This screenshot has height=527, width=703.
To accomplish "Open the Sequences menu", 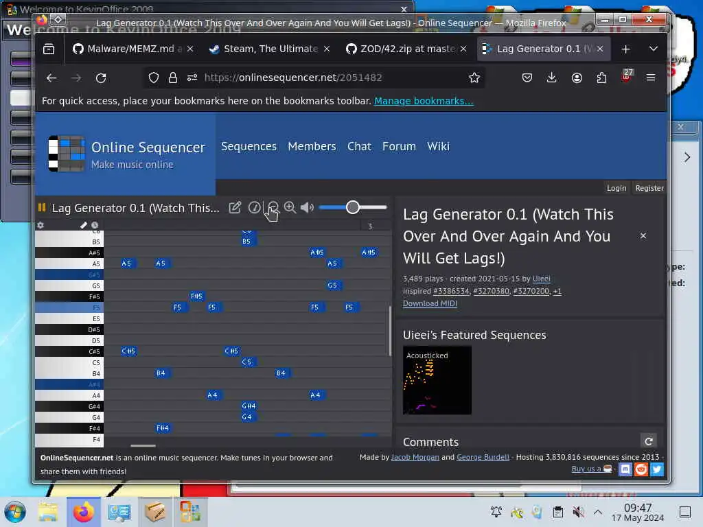I will [x=249, y=147].
